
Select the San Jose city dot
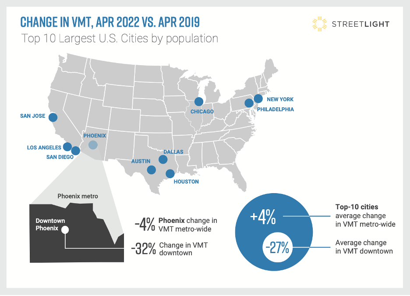click(x=53, y=117)
